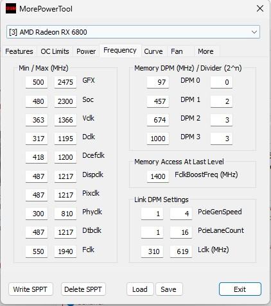Screen dimensions: 271x306
Task: Click the Exit button
Action: pos(240,289)
